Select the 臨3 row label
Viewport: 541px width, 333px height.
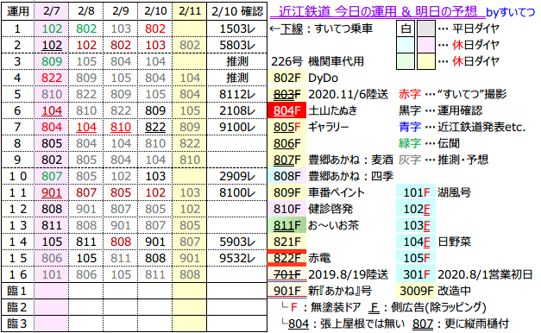17,324
